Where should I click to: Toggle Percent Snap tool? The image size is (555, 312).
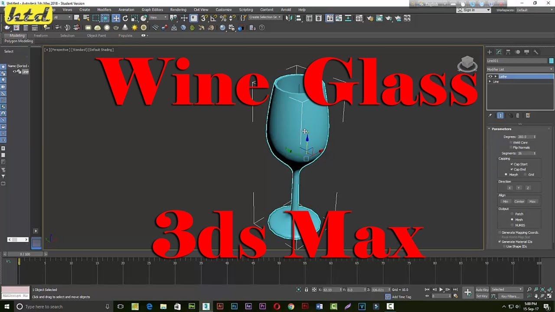(223, 18)
